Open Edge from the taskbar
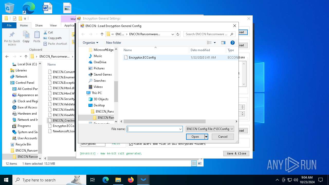329x185 pixels. coord(106,180)
